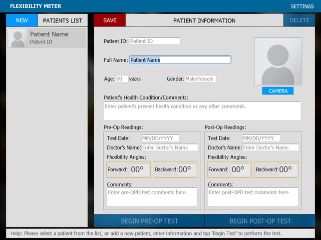Click the Pre-Op Test Date field
Viewport: 321px width, 240px height.
160,138
